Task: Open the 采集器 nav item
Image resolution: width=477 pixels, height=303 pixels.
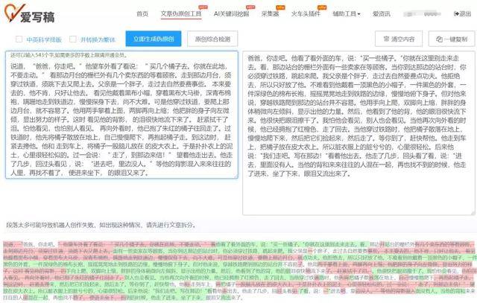Action: click(270, 13)
